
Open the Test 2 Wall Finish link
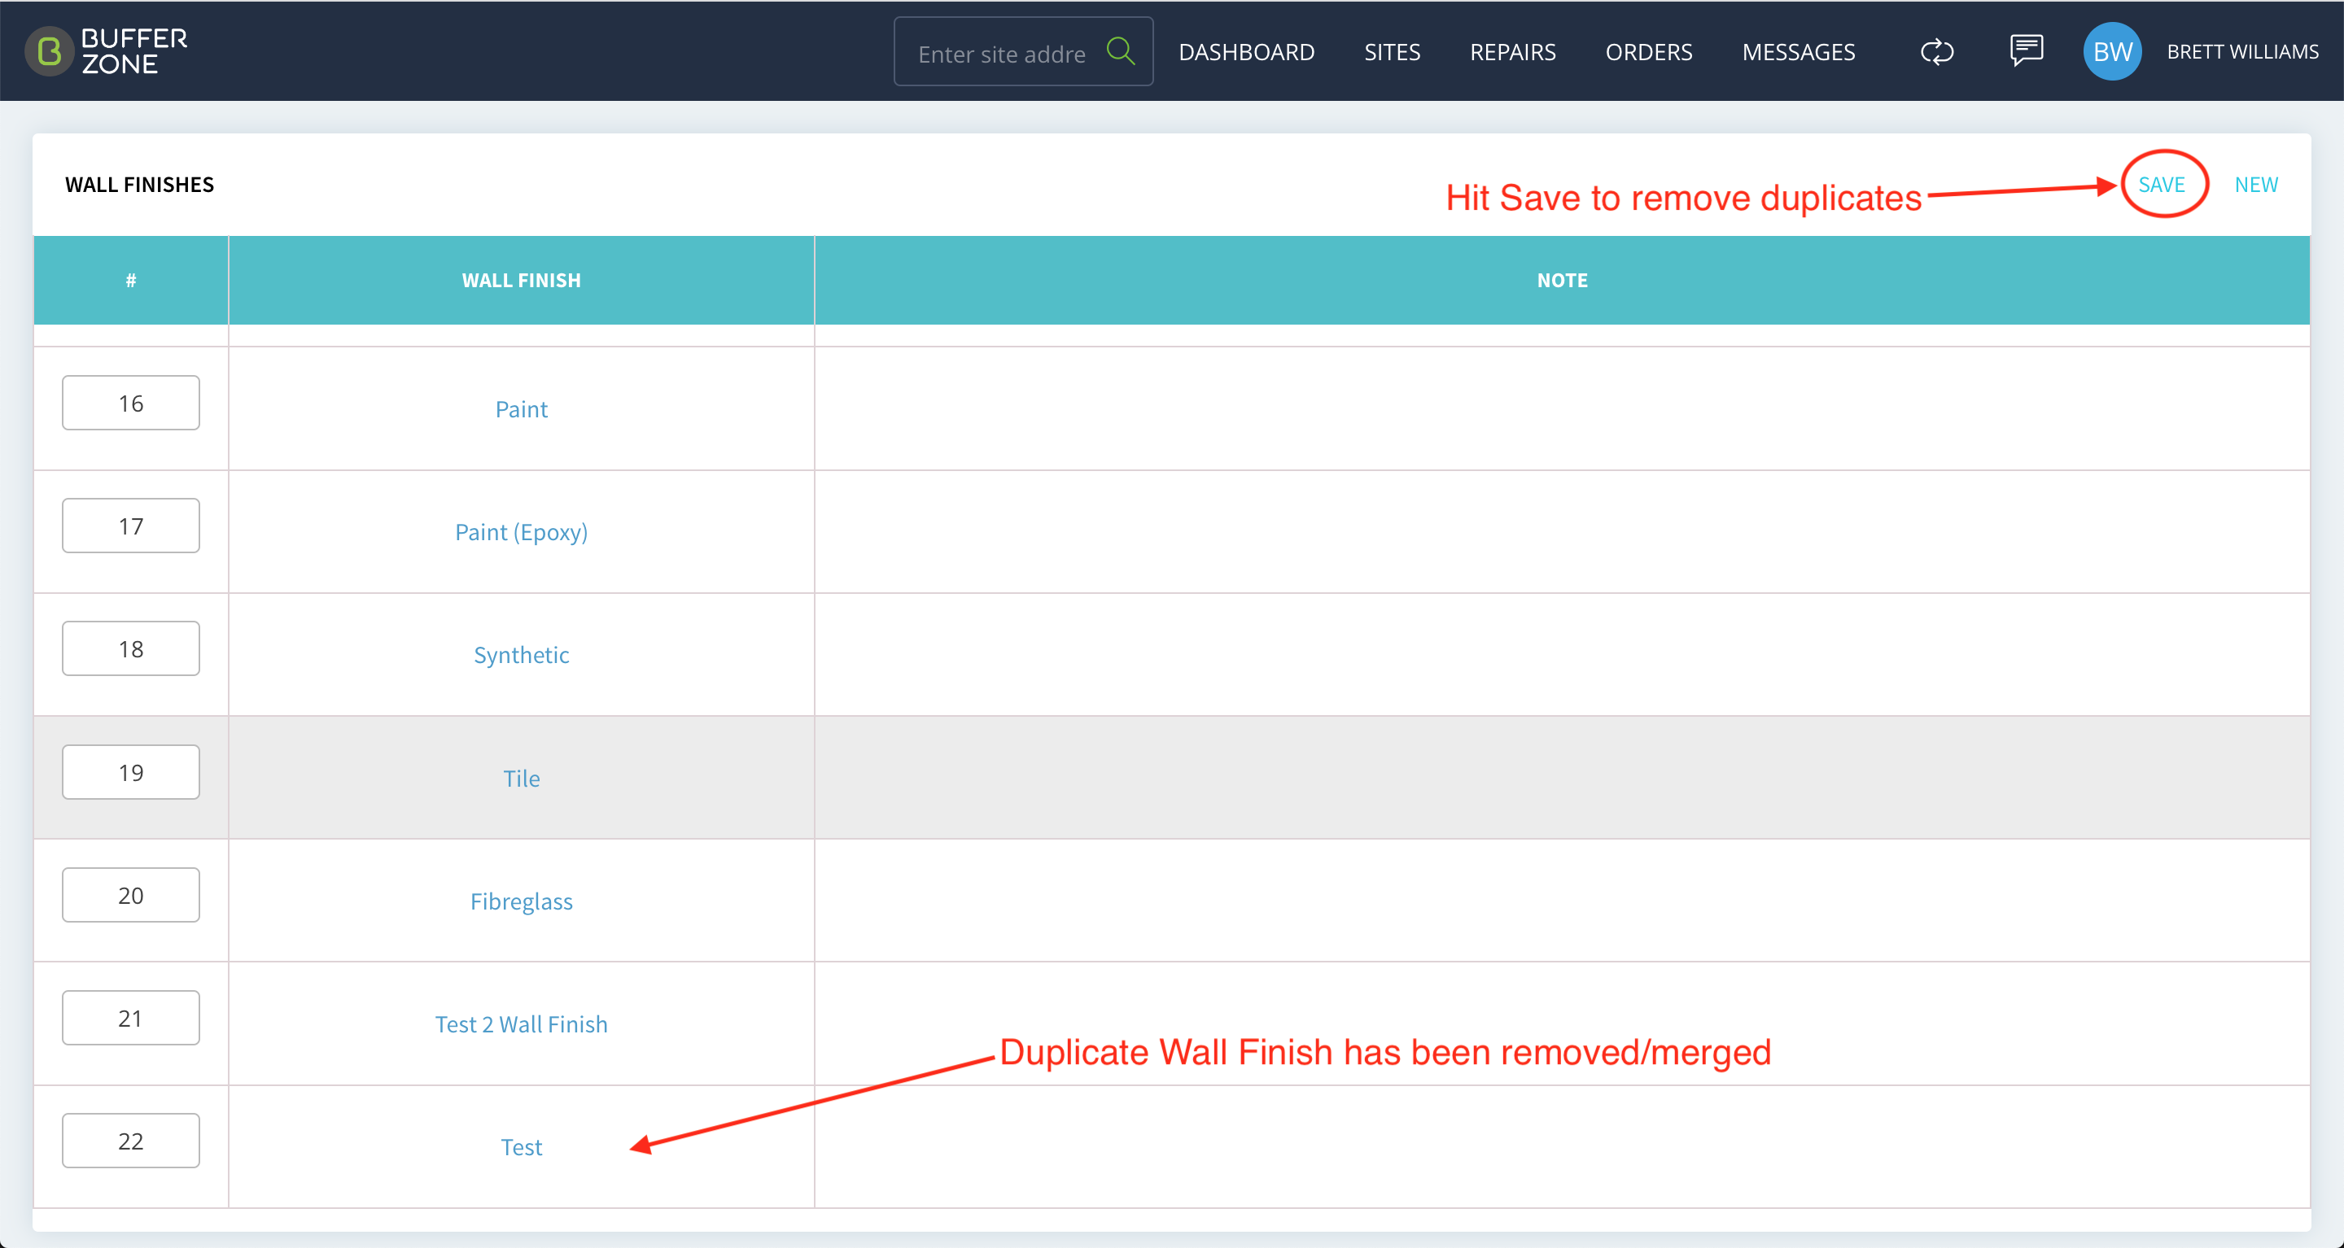[522, 1024]
